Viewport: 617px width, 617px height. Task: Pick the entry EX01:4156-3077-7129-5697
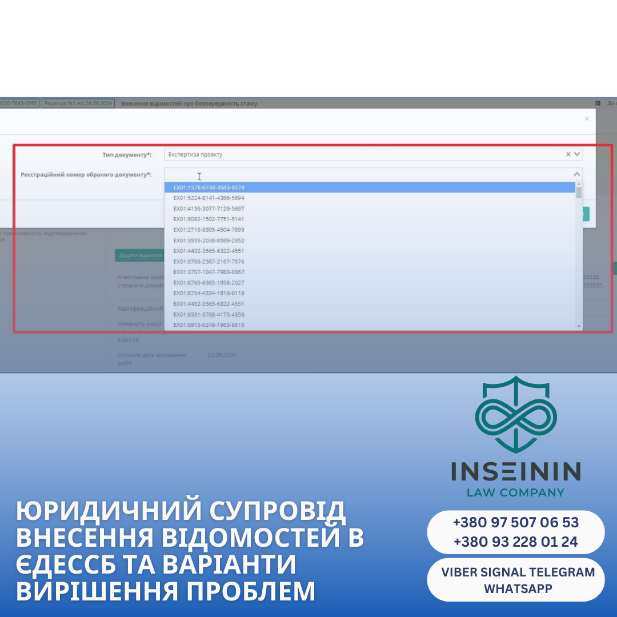[x=370, y=209]
